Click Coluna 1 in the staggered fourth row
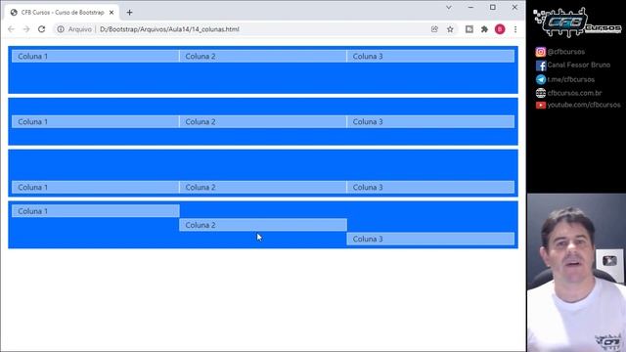 96,211
